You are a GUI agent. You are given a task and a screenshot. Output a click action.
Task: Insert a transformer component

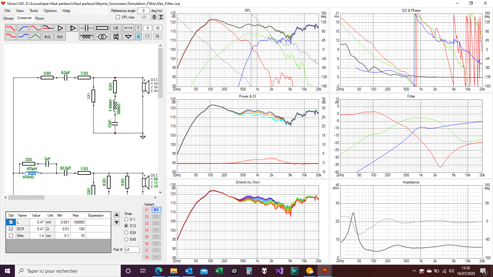point(102,37)
